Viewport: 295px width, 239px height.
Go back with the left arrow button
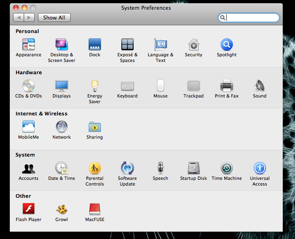[18, 18]
